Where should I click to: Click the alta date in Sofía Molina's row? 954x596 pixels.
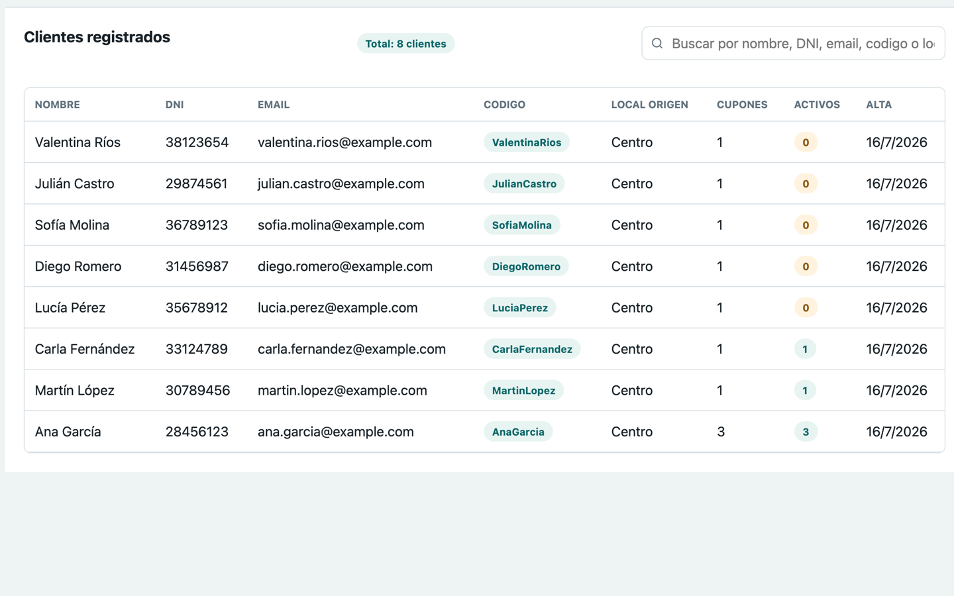(x=896, y=225)
